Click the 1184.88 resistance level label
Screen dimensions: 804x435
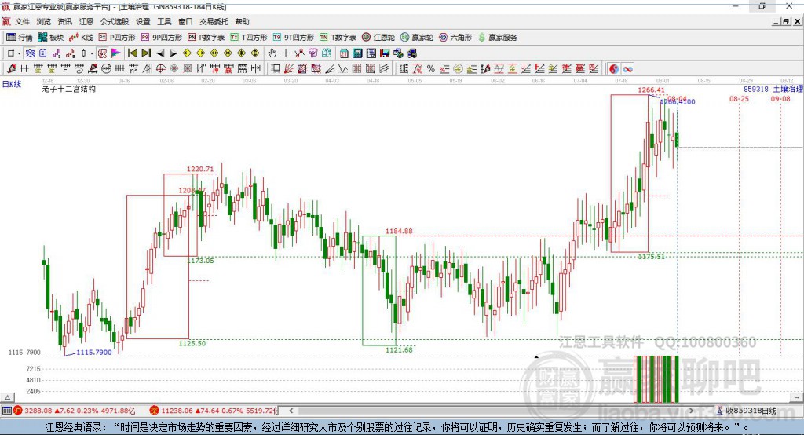[x=399, y=232]
